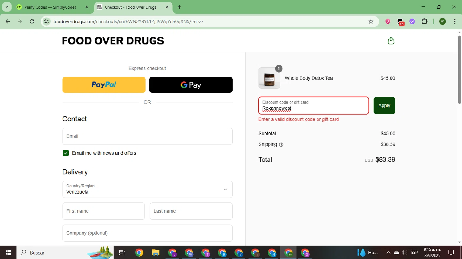
Task: Focus the First name field
Action: pyautogui.click(x=103, y=211)
